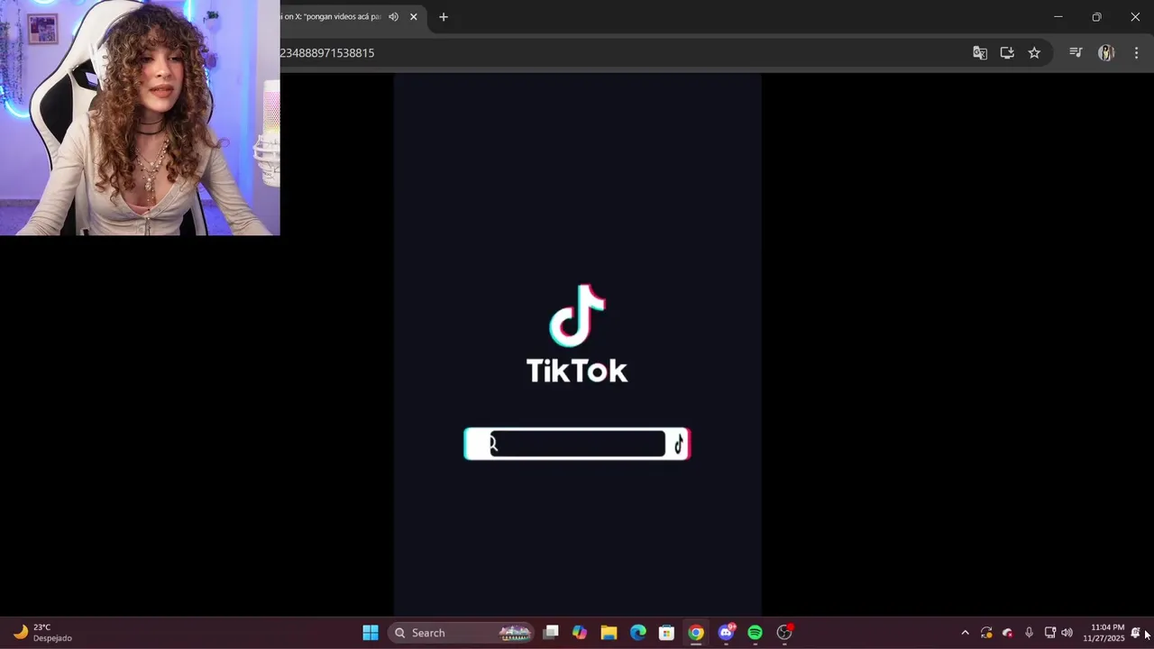The width and height of the screenshot is (1154, 649).
Task: Click the red cloud tray icon
Action: (1007, 633)
